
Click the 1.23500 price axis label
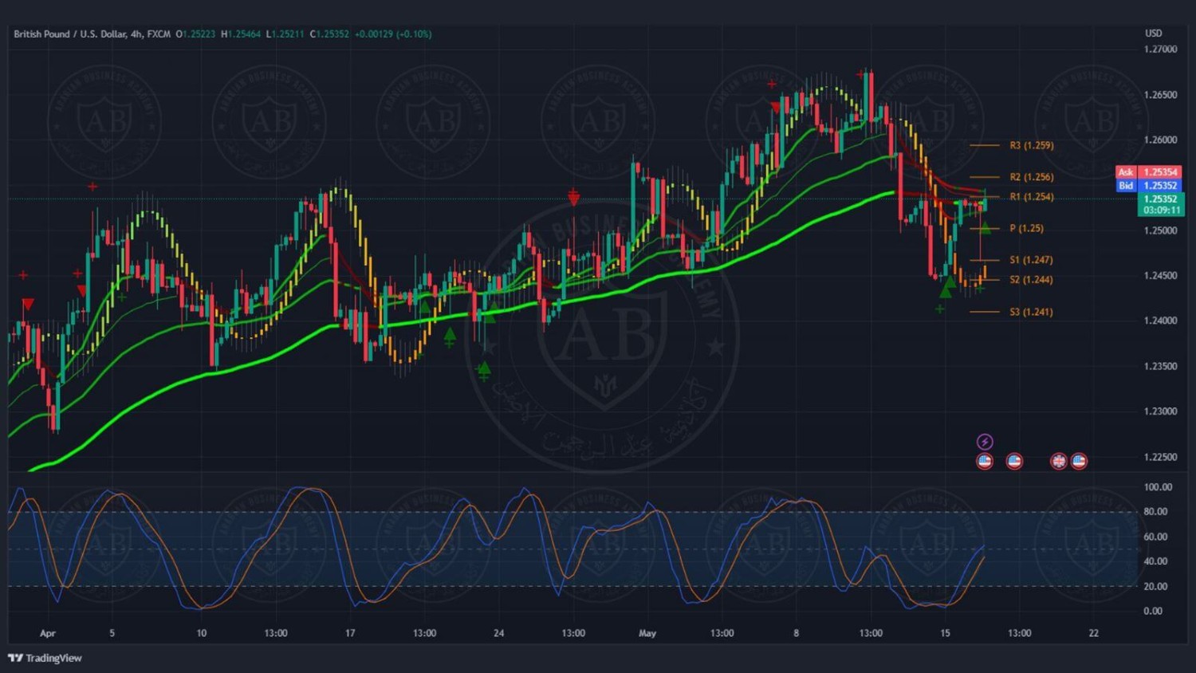(x=1160, y=367)
